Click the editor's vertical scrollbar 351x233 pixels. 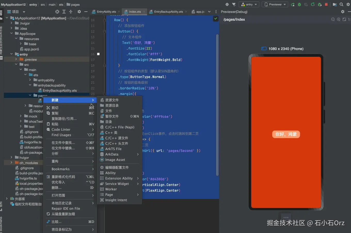click(217, 103)
